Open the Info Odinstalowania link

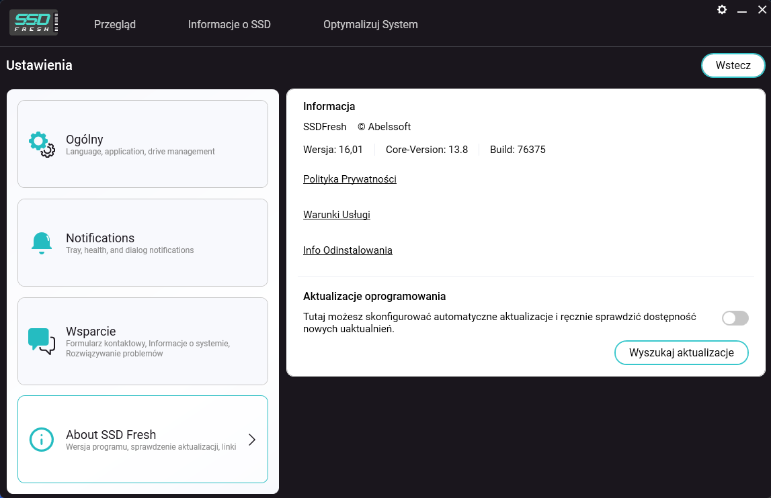click(348, 250)
